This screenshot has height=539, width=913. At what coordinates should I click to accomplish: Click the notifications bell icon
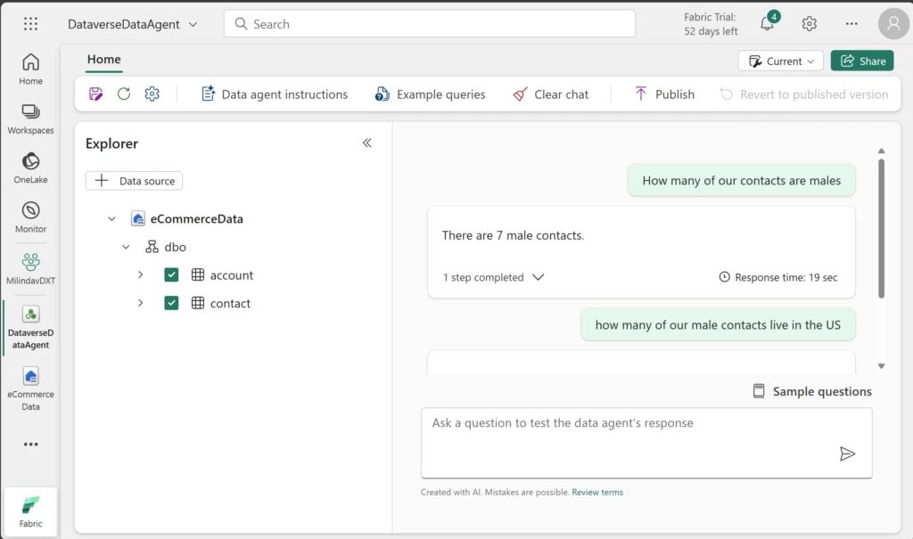pyautogui.click(x=767, y=23)
